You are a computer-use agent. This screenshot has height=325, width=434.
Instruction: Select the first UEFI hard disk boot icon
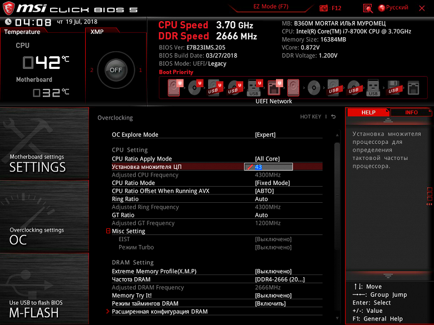175,88
